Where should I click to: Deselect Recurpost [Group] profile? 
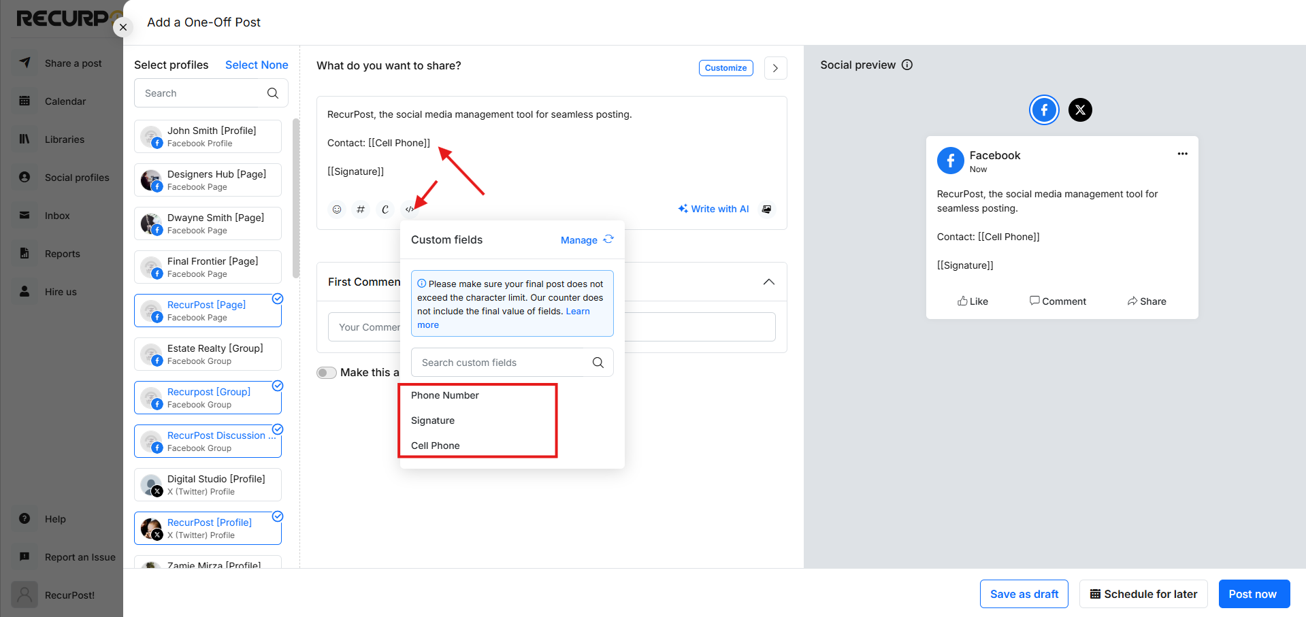pyautogui.click(x=208, y=398)
